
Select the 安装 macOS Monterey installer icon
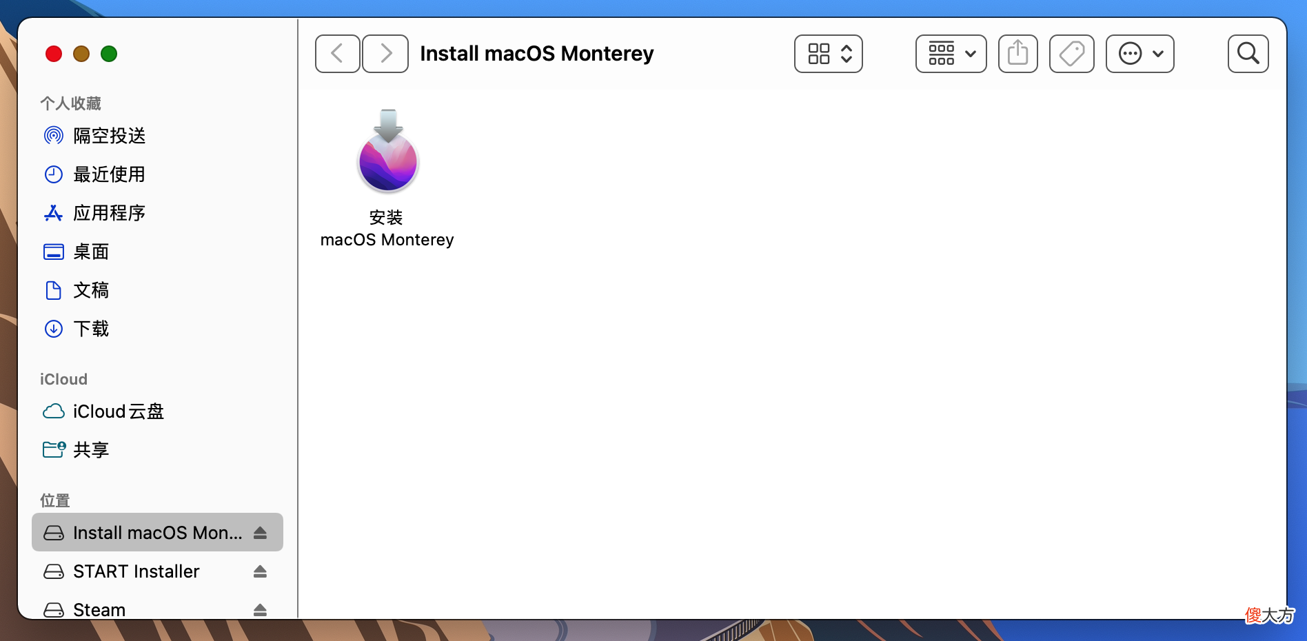388,152
